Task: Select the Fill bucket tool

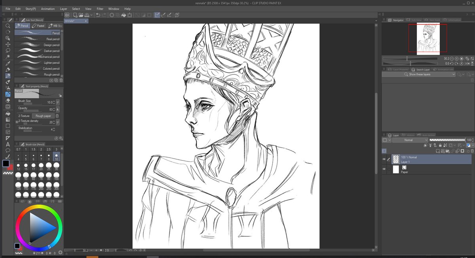Action: click(x=8, y=113)
